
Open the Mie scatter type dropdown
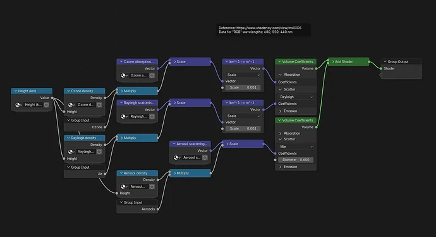pyautogui.click(x=296, y=147)
